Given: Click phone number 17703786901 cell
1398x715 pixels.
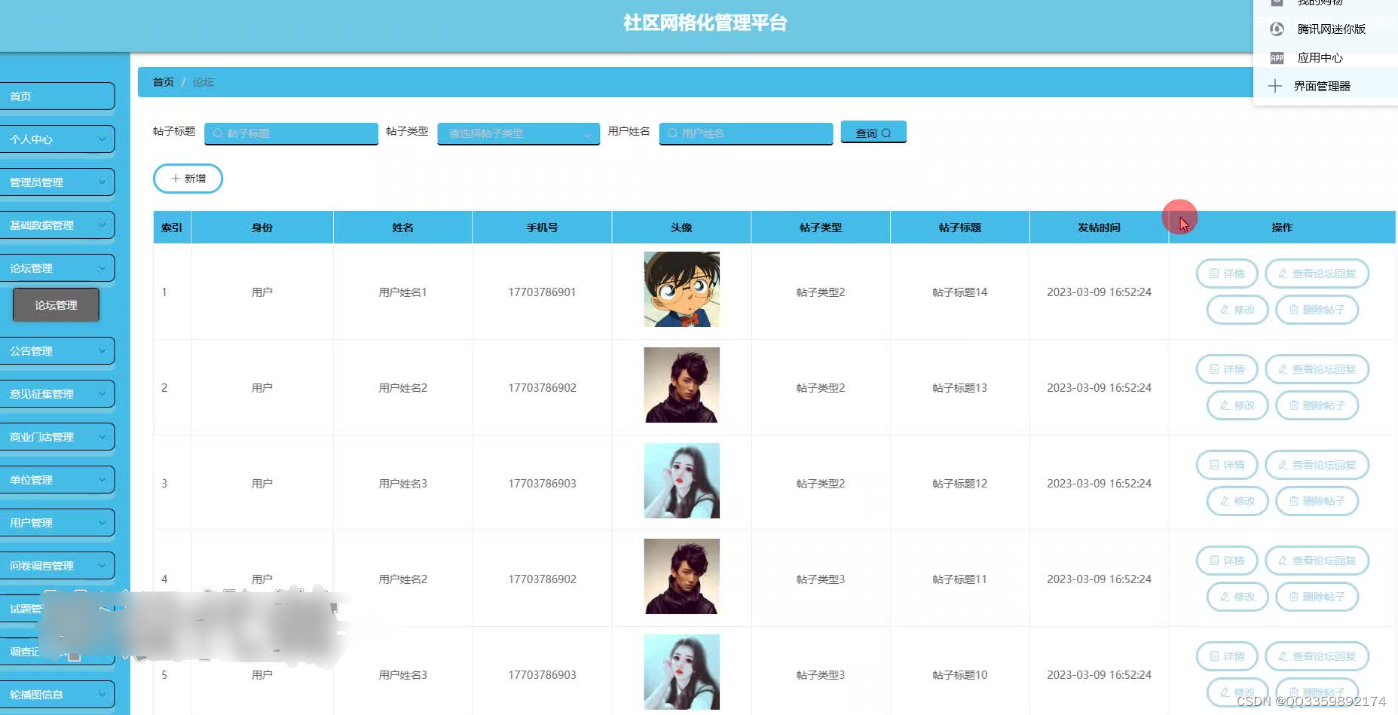Looking at the screenshot, I should click(x=542, y=292).
